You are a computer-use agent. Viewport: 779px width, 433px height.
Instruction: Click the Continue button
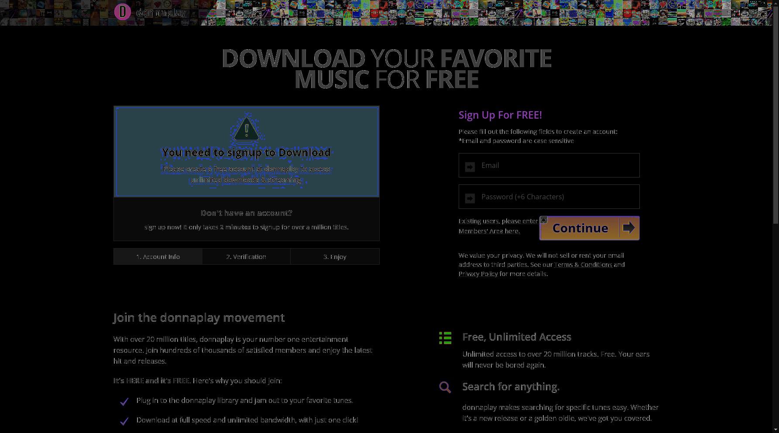coord(590,228)
